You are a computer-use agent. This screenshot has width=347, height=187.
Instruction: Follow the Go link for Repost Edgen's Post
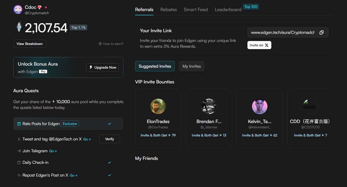(73, 175)
